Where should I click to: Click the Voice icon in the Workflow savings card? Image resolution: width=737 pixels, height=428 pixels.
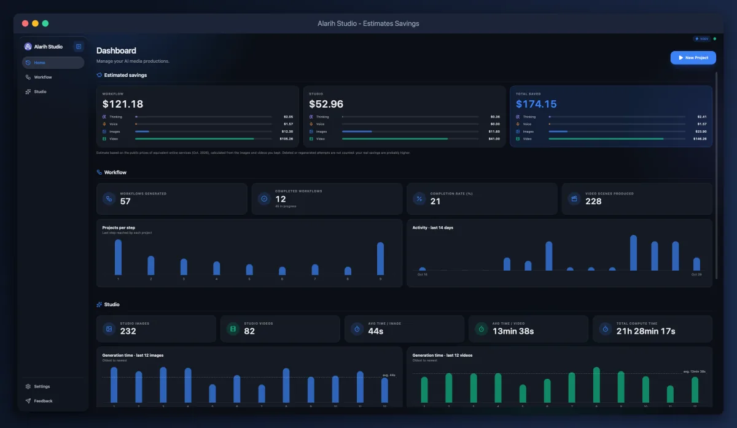pyautogui.click(x=104, y=124)
